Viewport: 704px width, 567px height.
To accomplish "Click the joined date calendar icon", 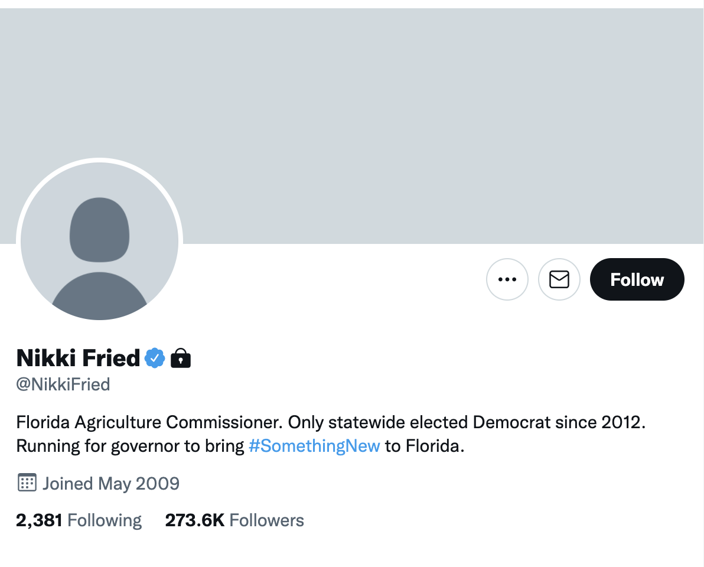I will pos(26,483).
